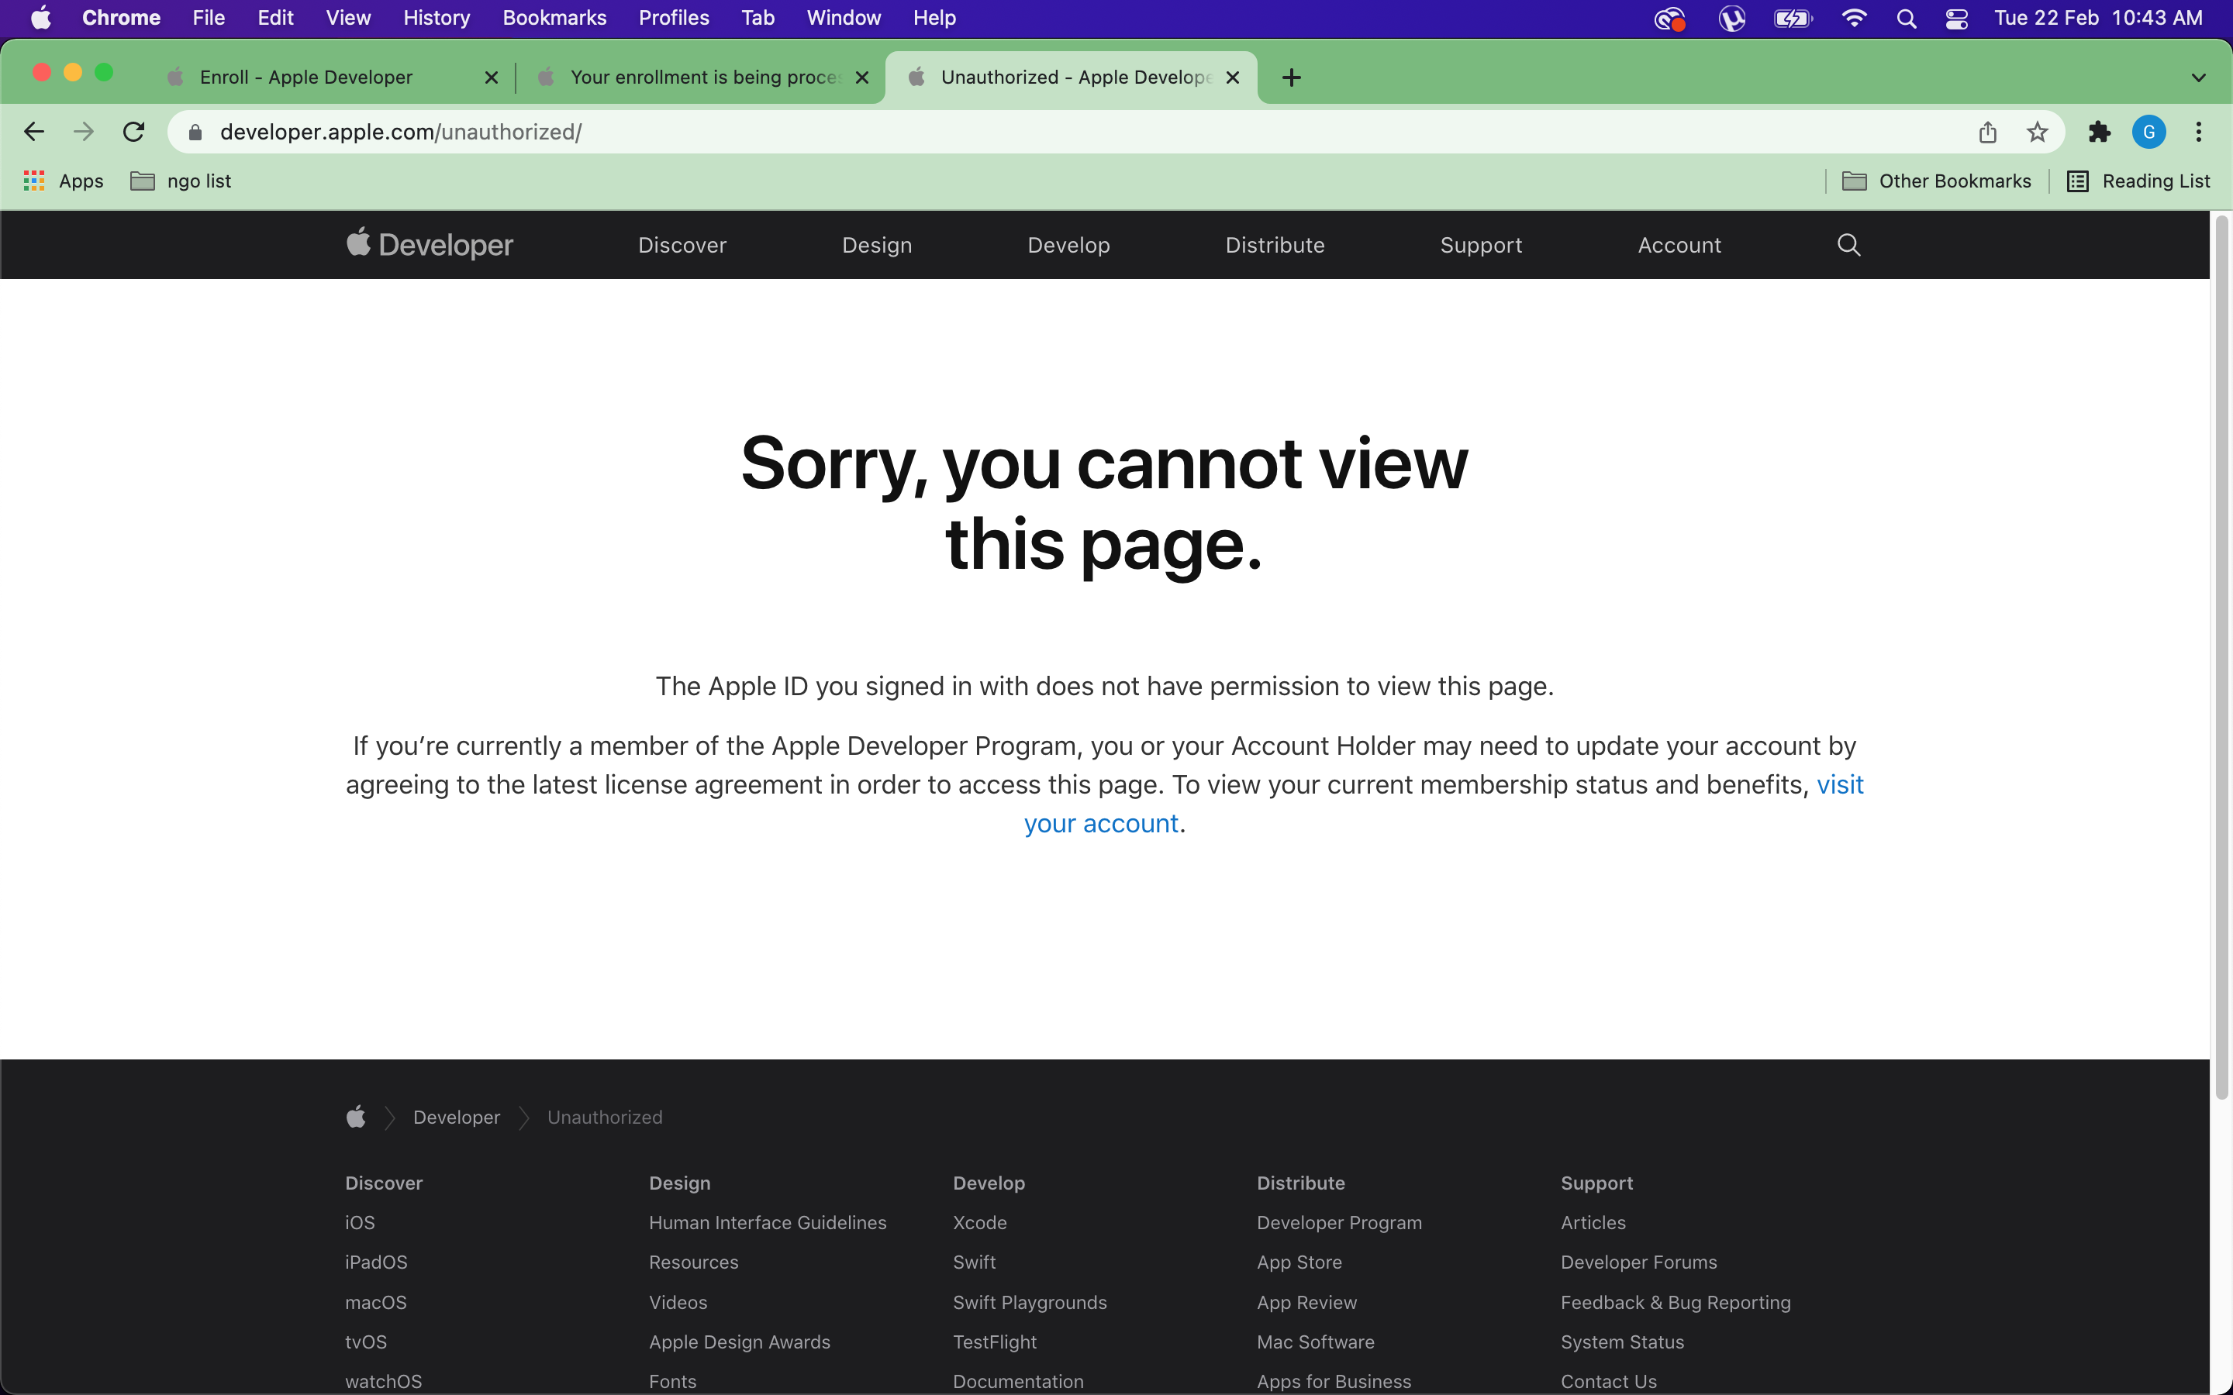Go to Support in site navigation
Viewport: 2233px width, 1395px height.
coord(1481,244)
